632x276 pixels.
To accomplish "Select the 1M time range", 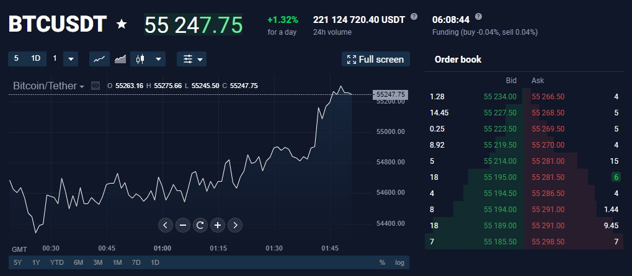I will tap(117, 262).
